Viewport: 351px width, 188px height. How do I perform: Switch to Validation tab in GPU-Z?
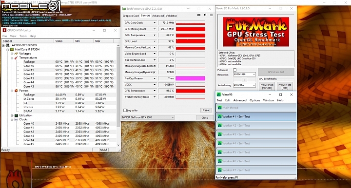(x=172, y=16)
